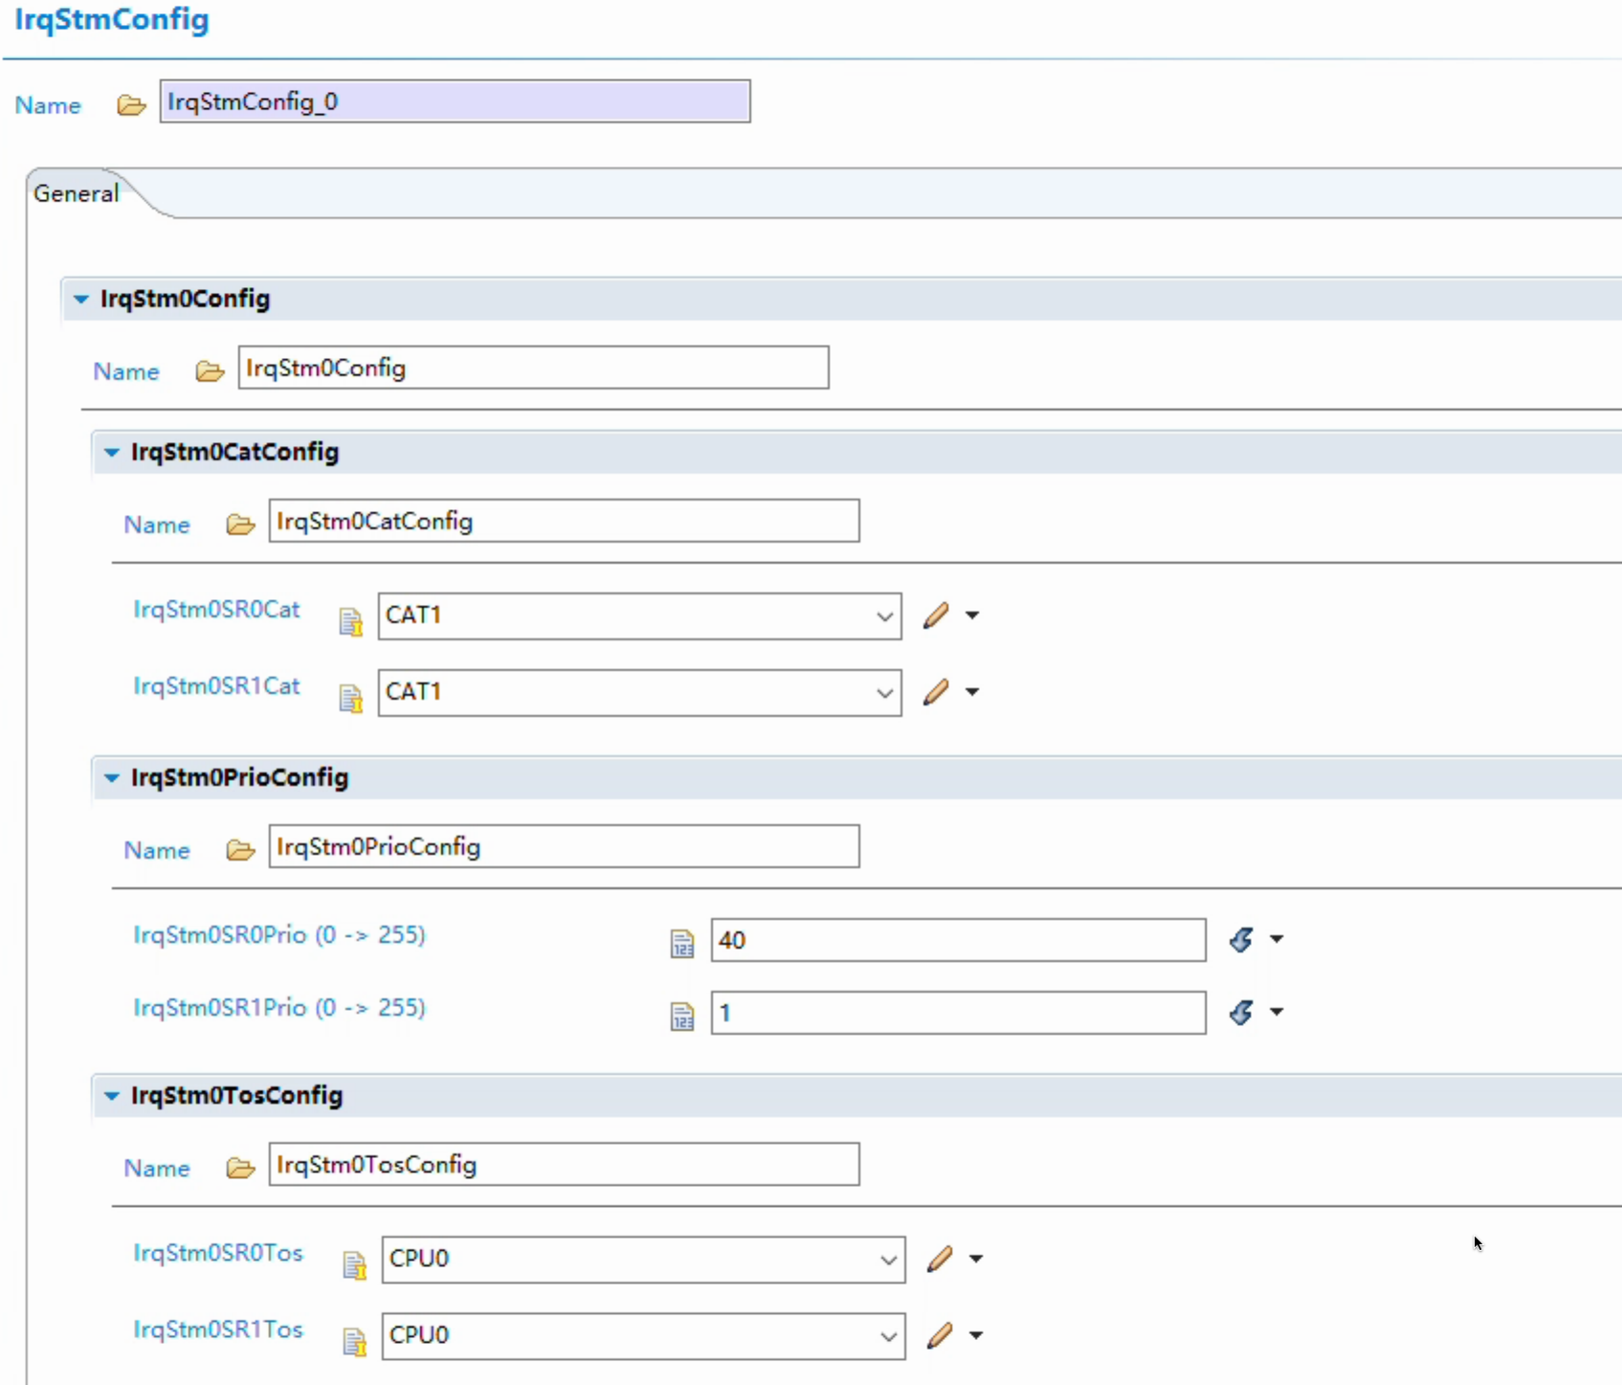
Task: Click pencil edit icon for IrqStm0SR0Cat
Action: 936,615
